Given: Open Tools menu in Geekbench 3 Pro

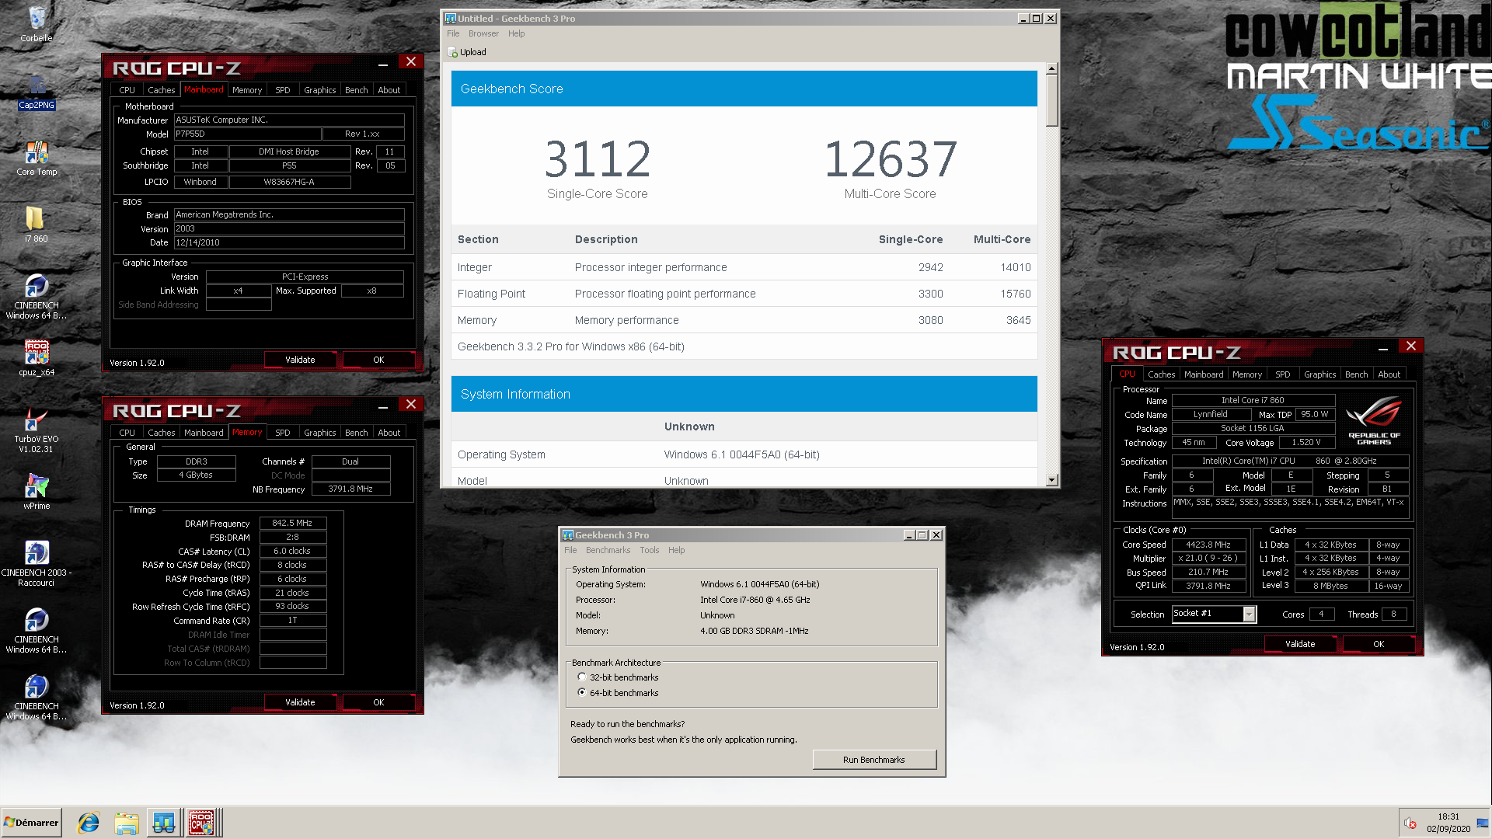Looking at the screenshot, I should [x=650, y=550].
